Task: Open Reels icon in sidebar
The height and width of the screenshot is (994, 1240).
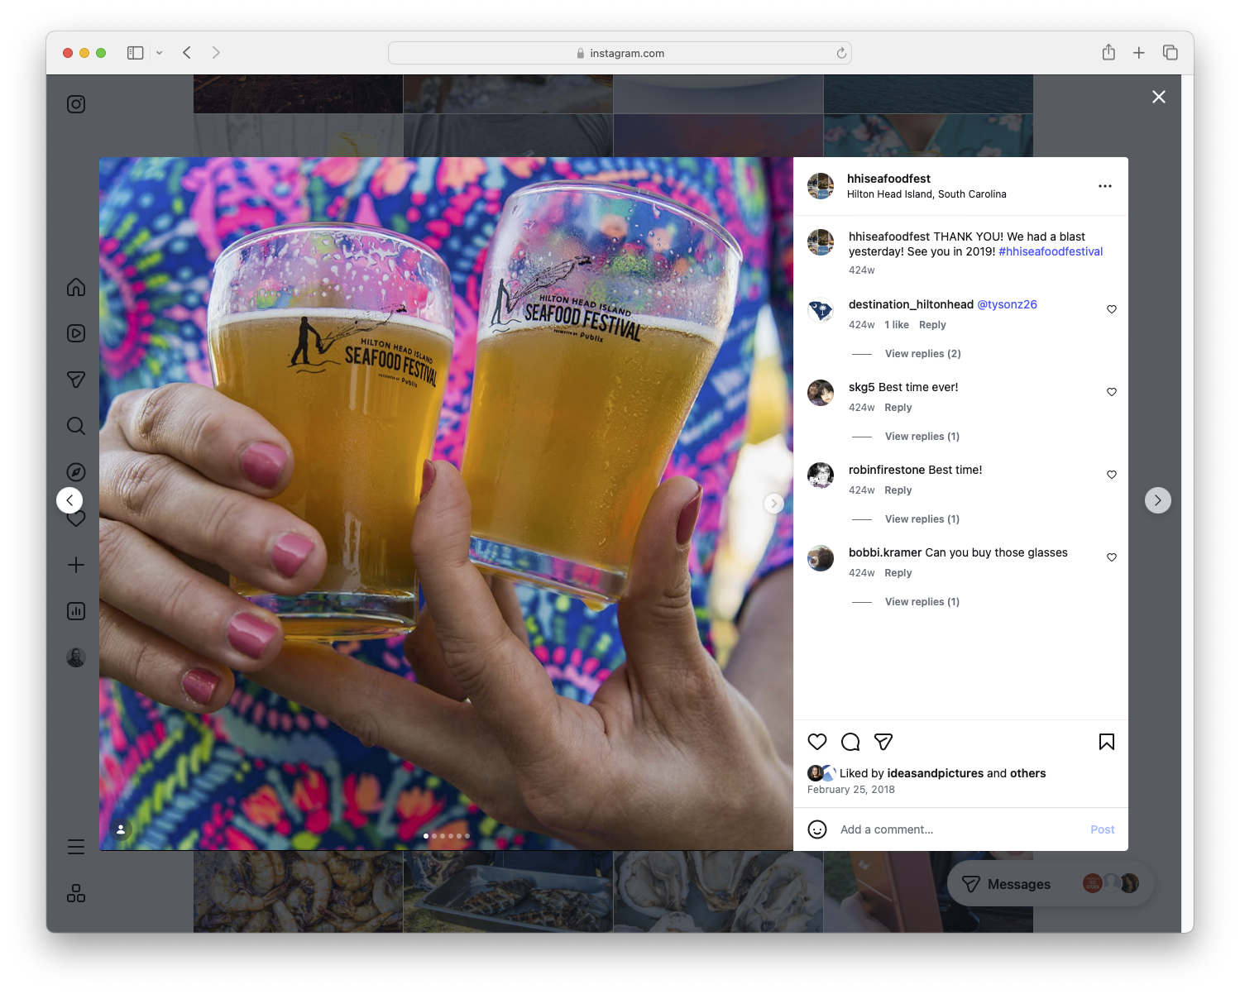Action: (x=76, y=333)
